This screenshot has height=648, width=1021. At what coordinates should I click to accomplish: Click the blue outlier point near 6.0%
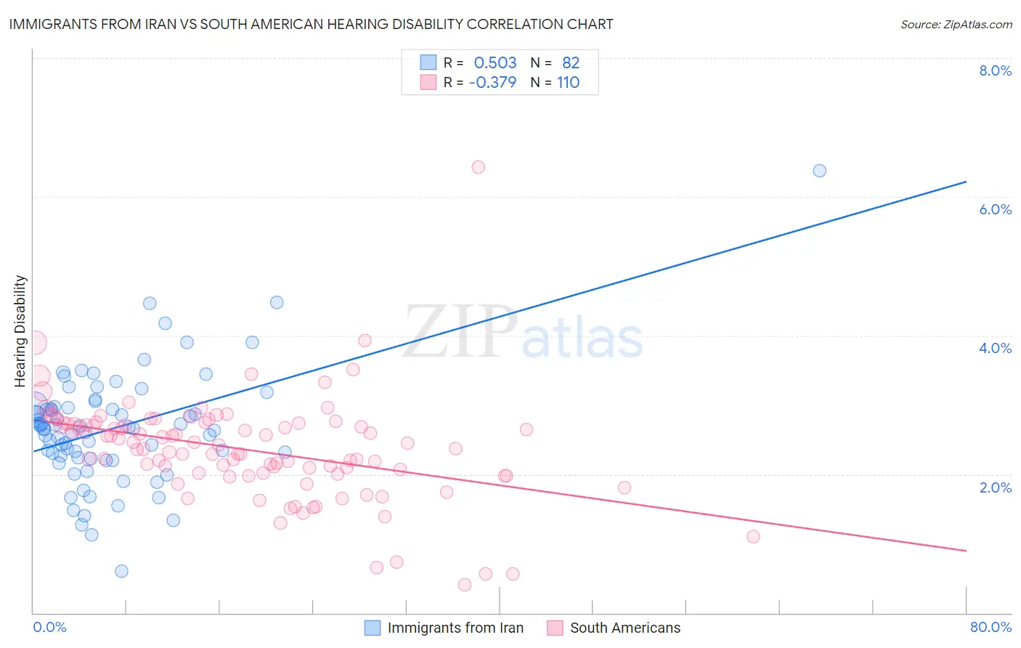pyautogui.click(x=819, y=171)
